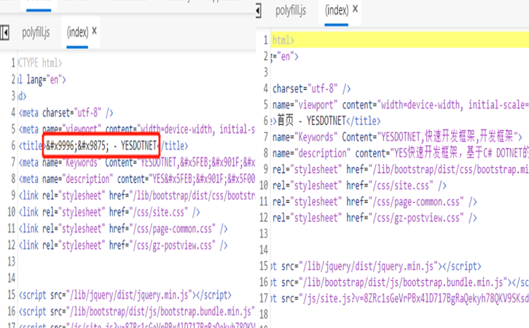Click the viewport content line in right panel
Image resolution: width=529 pixels, height=328 pixels.
401,105
